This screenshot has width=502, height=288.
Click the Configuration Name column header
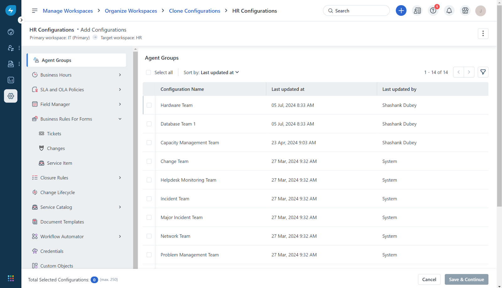pyautogui.click(x=182, y=89)
